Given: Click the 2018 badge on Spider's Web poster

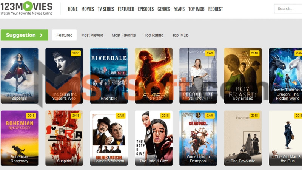Looking at the screenshot, I should coord(76,53).
